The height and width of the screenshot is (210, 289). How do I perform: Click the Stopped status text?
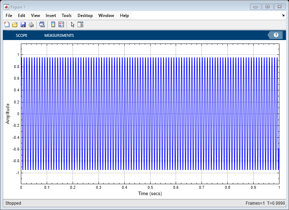tap(13, 203)
